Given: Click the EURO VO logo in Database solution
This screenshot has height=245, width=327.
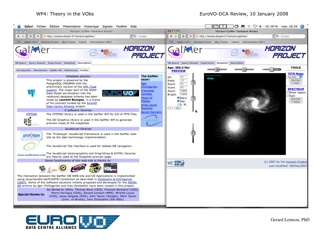Looking at the screenshot, I should [x=120, y=93].
